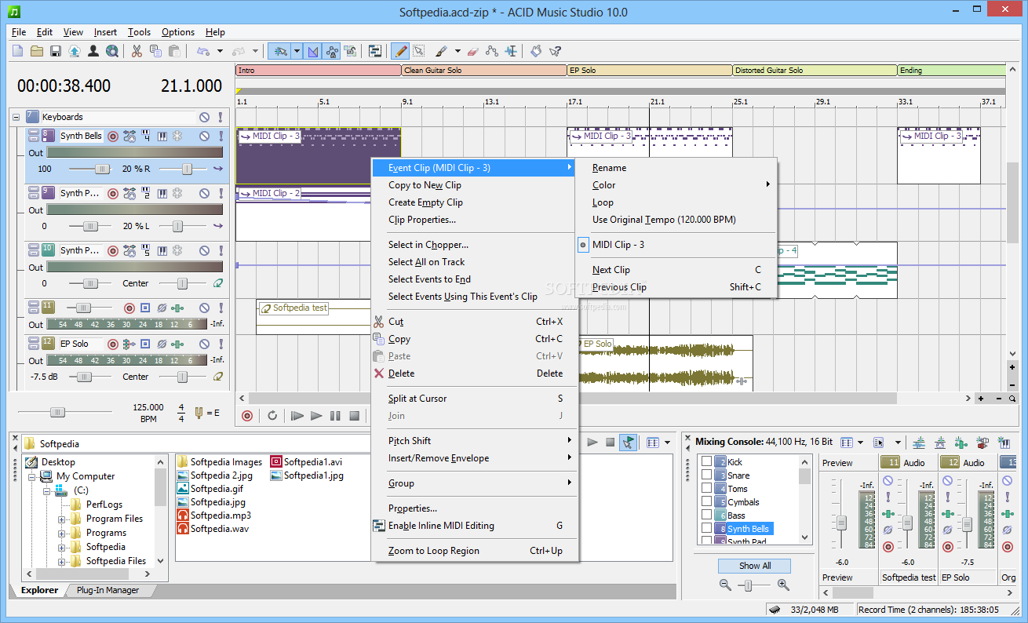Arm Synth Bells track for record
Image resolution: width=1028 pixels, height=623 pixels.
pos(112,136)
